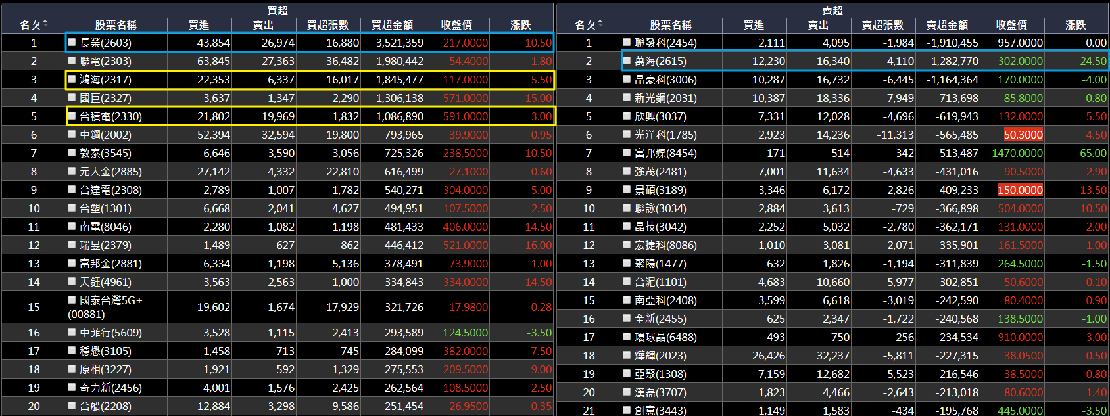This screenshot has height=416, width=1110.
Task: Open the 創意(3443) stock link
Action: click(x=660, y=410)
